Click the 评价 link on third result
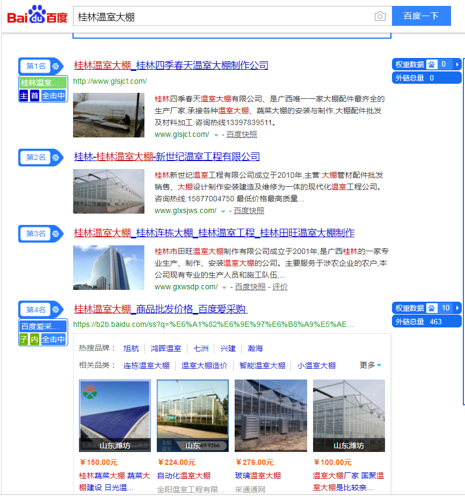Screen dimensions: 465x496 pyautogui.click(x=280, y=287)
